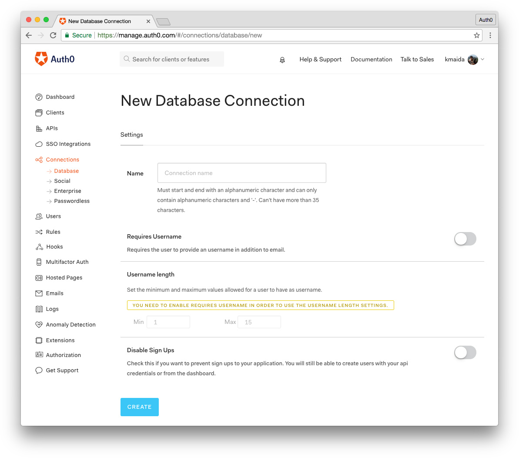The width and height of the screenshot is (519, 458).
Task: Open the Social connections submenu item
Action: [x=62, y=181]
